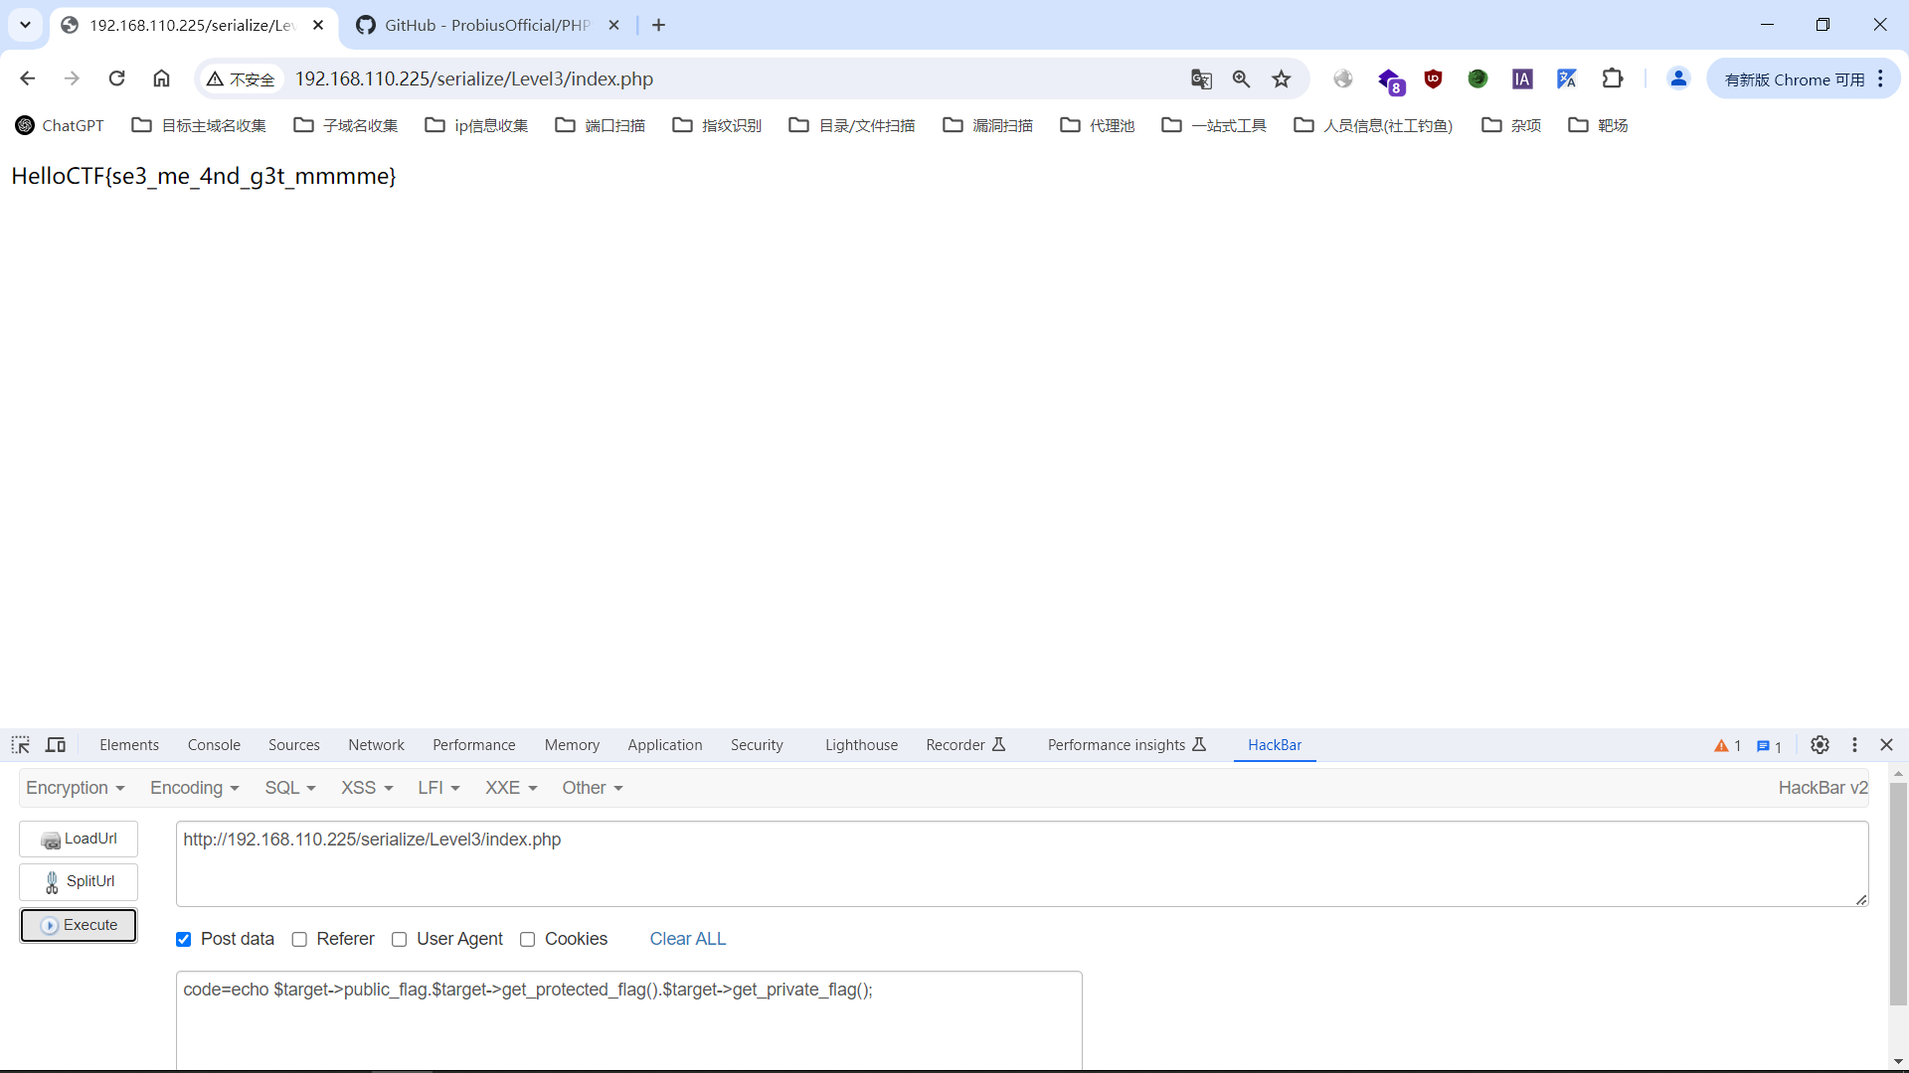Toggle the device toolbar icon
The width and height of the screenshot is (1909, 1073).
[x=56, y=745]
